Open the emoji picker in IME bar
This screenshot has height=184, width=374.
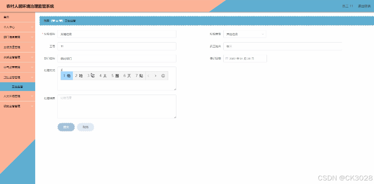pyautogui.click(x=163, y=76)
